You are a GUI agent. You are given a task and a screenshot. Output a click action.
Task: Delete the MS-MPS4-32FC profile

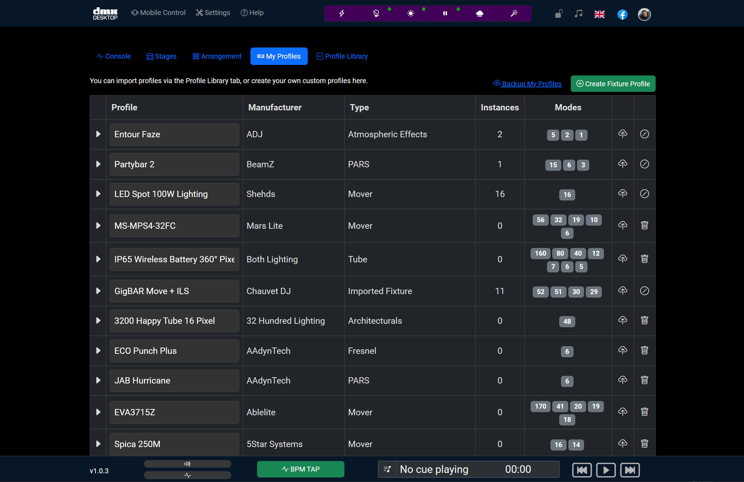coord(644,226)
